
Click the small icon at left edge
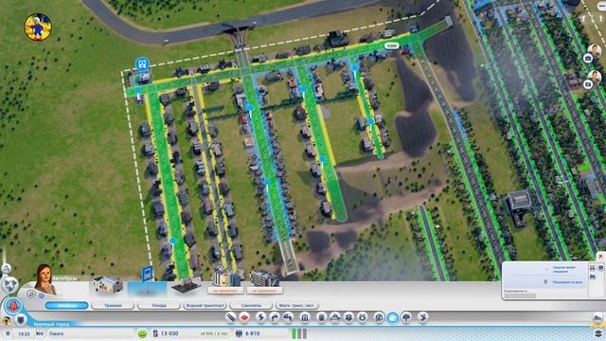(6, 268)
